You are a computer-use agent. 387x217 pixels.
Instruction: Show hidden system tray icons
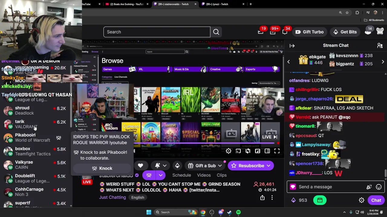pyautogui.click(x=344, y=212)
